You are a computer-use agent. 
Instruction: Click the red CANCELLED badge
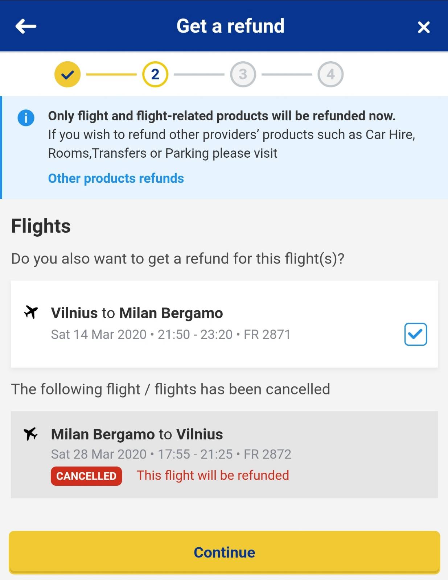[x=86, y=476]
